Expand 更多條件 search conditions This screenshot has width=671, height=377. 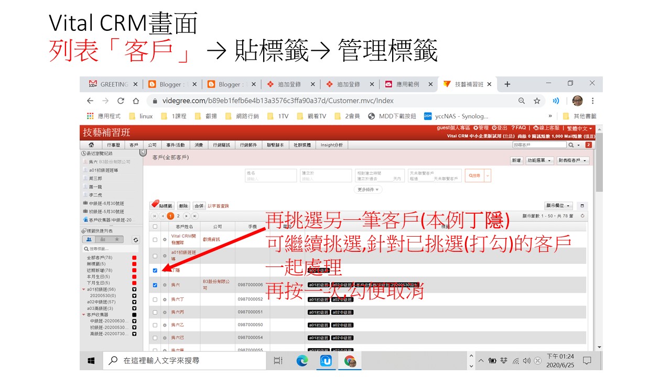pyautogui.click(x=368, y=190)
